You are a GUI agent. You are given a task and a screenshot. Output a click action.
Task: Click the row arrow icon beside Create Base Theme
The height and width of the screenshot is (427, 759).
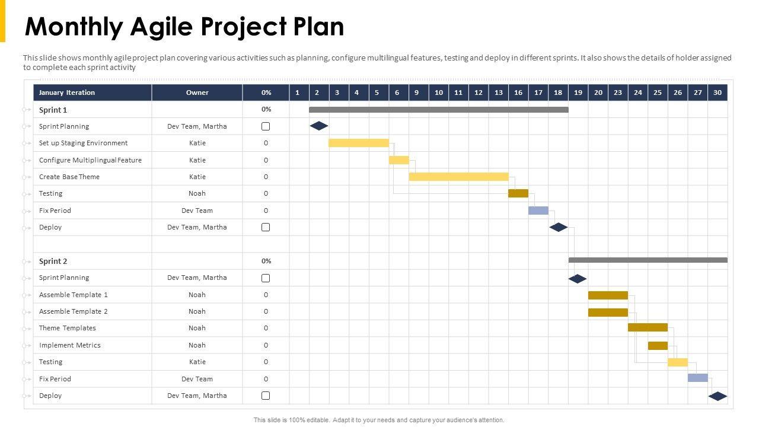27,177
